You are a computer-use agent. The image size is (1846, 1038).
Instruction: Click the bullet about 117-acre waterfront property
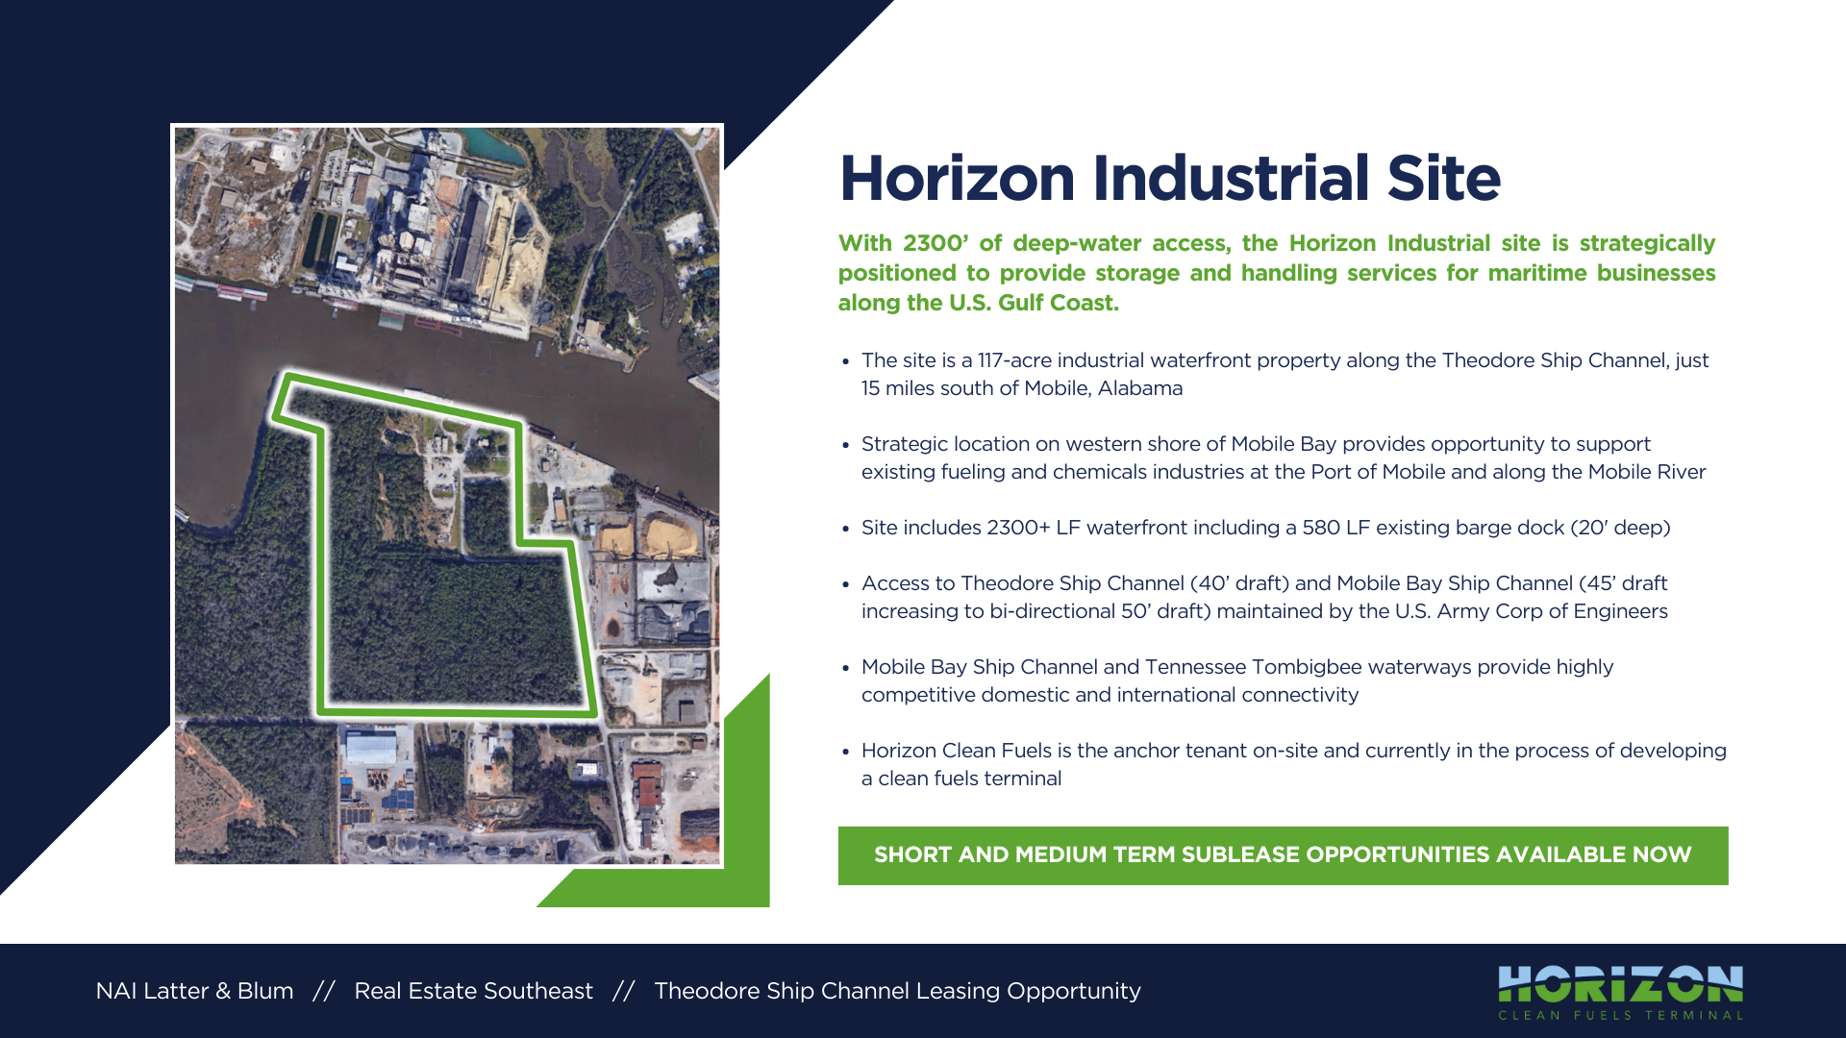click(x=1285, y=374)
